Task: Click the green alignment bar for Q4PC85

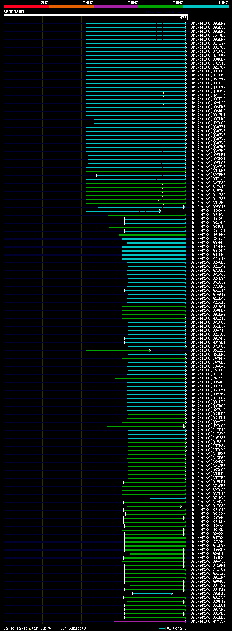Action: click(x=154, y=506)
